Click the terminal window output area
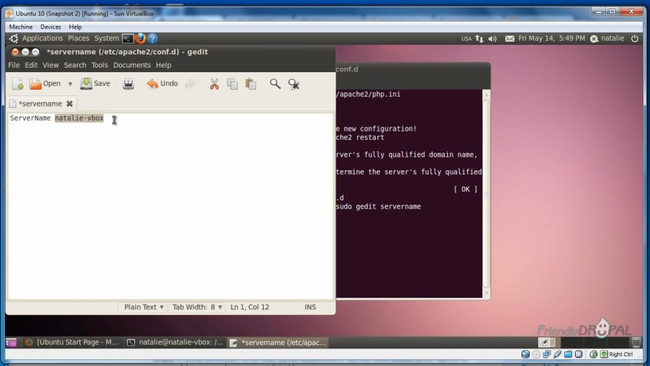 pos(409,193)
